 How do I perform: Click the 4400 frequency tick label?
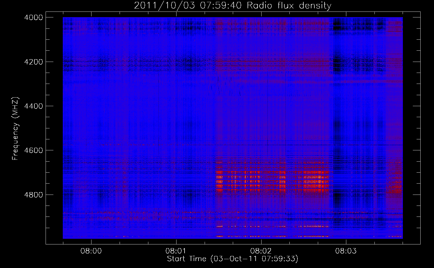[x=34, y=106]
